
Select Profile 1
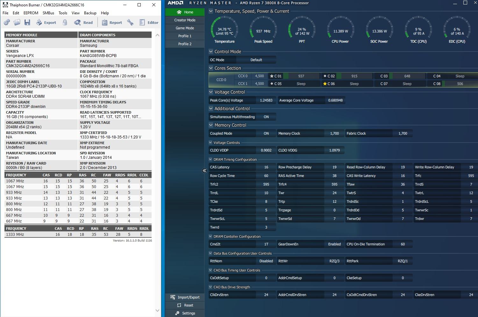[185, 36]
